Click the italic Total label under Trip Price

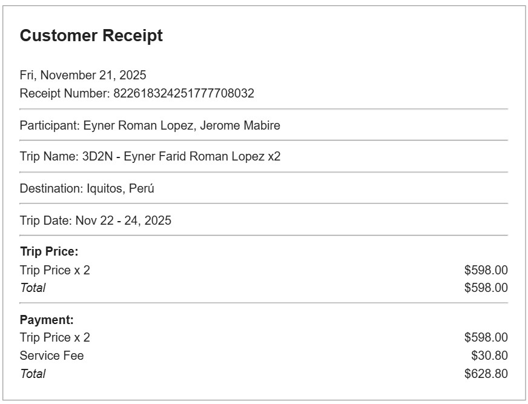(33, 288)
